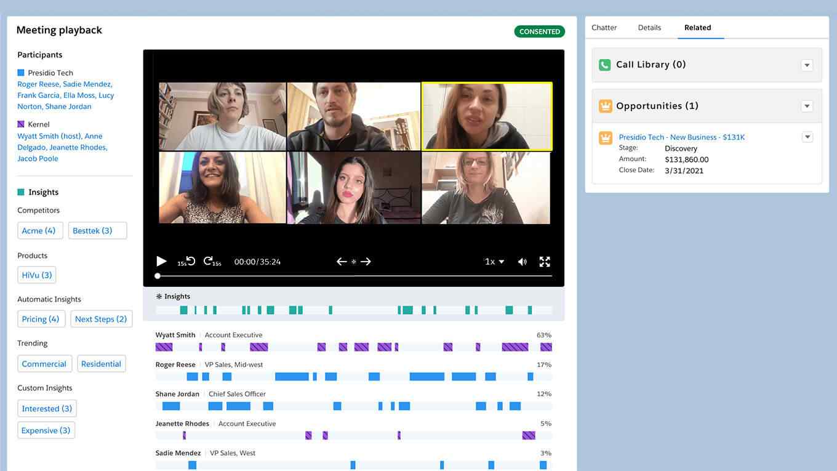
Task: Play the meeting recording
Action: [161, 261]
